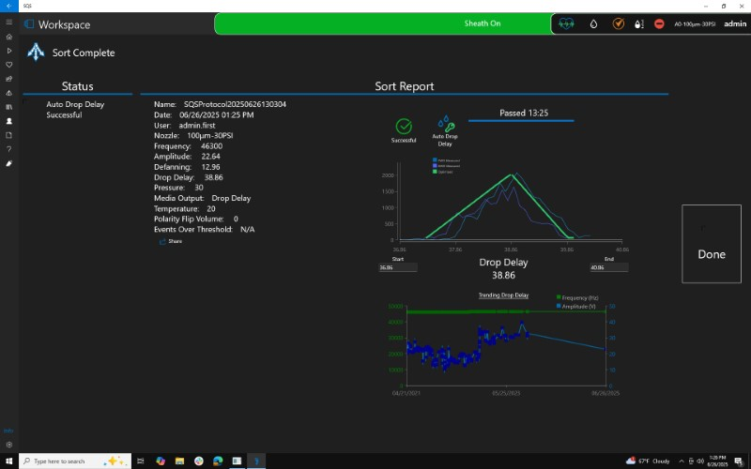Click the weather 67°F Cloudy widget
The width and height of the screenshot is (751, 469).
648,461
